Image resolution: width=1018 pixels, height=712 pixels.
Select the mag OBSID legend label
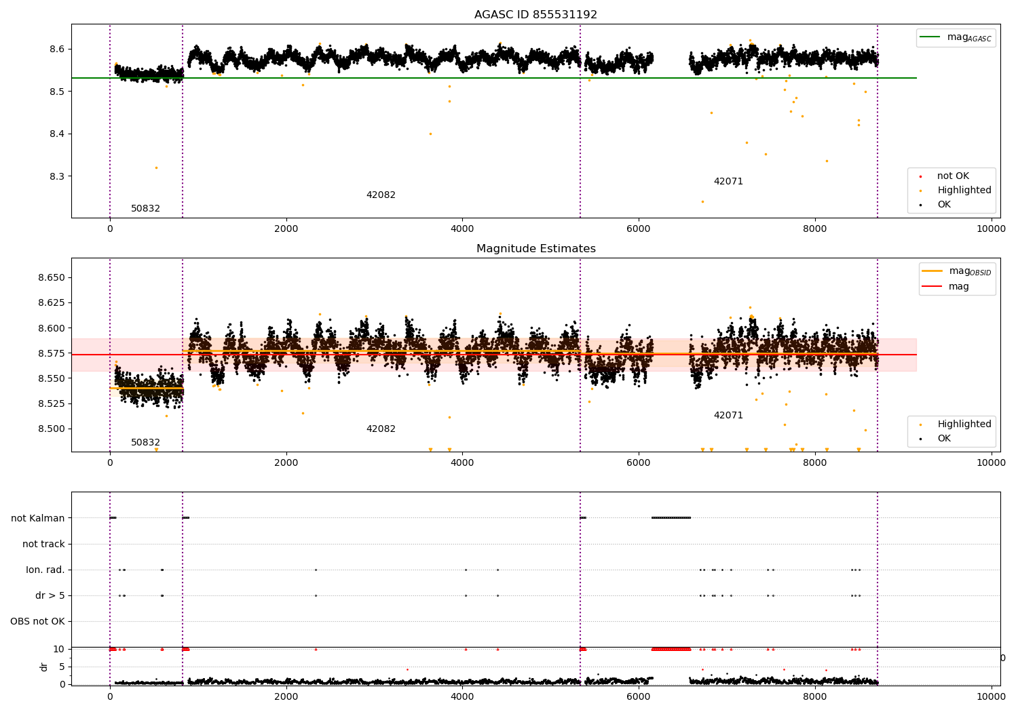(970, 271)
